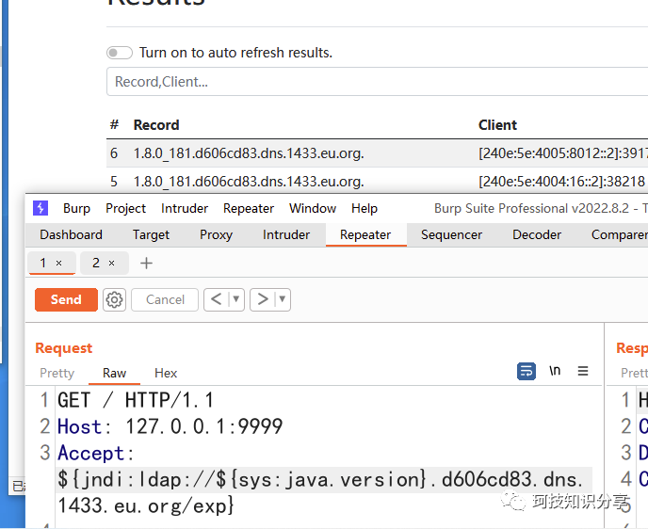Click the Record,Client filter input field
This screenshot has height=529, width=648.
(377, 82)
